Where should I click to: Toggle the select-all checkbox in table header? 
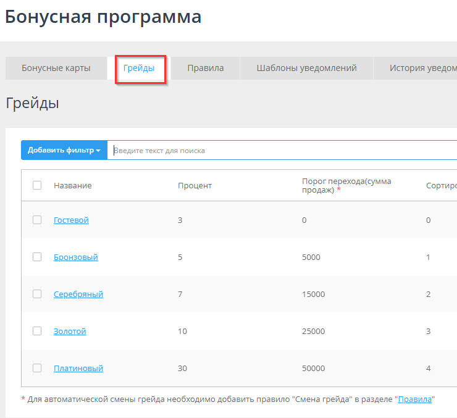[37, 185]
